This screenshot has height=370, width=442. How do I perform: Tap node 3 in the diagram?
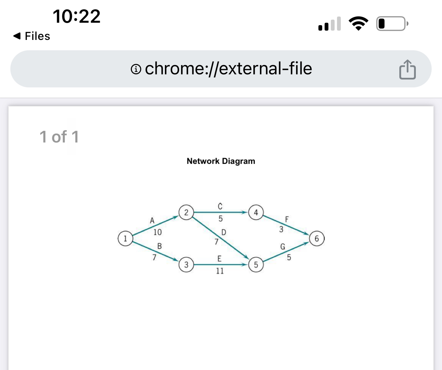(187, 265)
